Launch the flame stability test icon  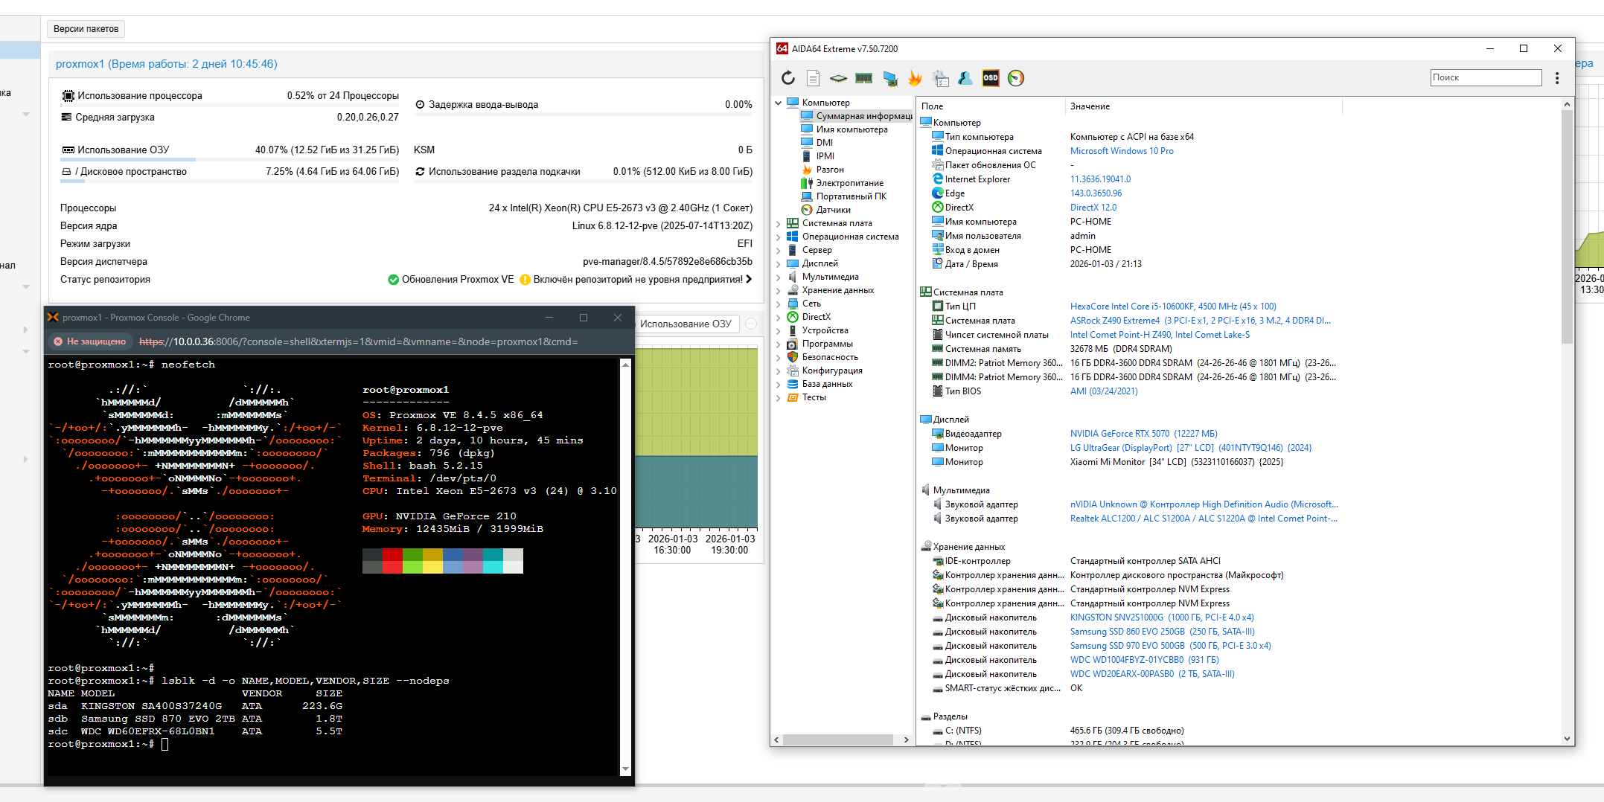[x=915, y=78]
